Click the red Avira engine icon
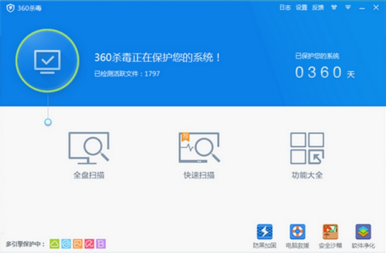 89,244
